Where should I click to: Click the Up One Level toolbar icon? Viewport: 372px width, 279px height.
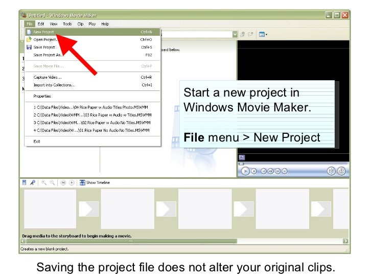click(243, 34)
